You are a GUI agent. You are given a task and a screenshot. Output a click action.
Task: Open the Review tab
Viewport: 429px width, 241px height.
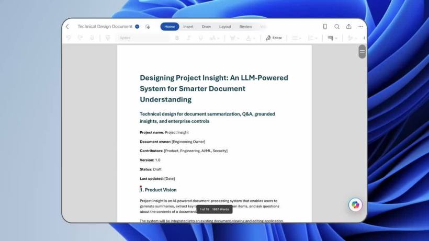(246, 27)
